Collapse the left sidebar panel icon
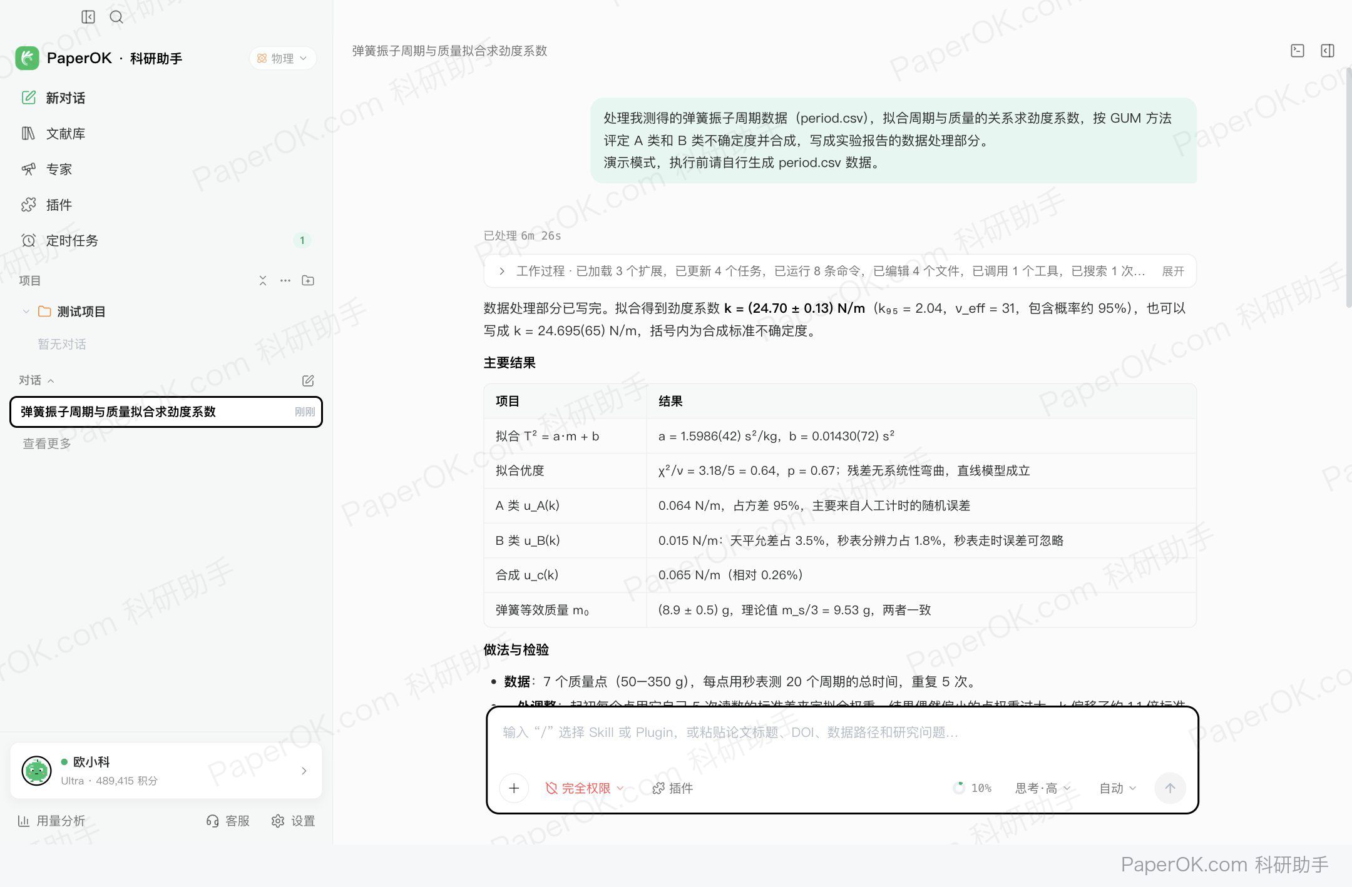 click(x=88, y=17)
